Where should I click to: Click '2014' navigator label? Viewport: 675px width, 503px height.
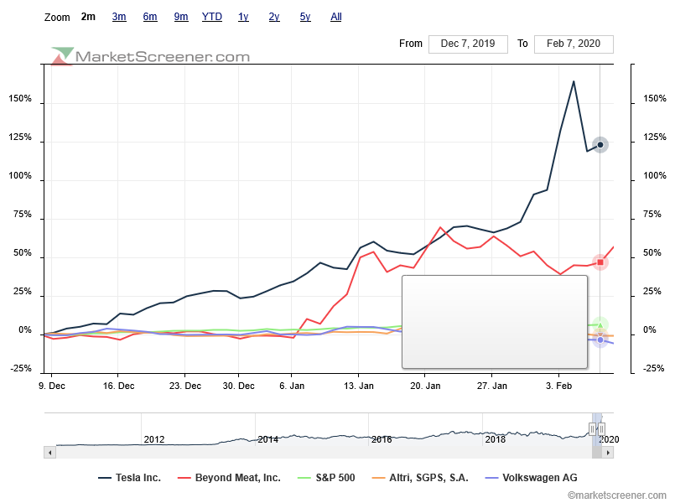[267, 439]
